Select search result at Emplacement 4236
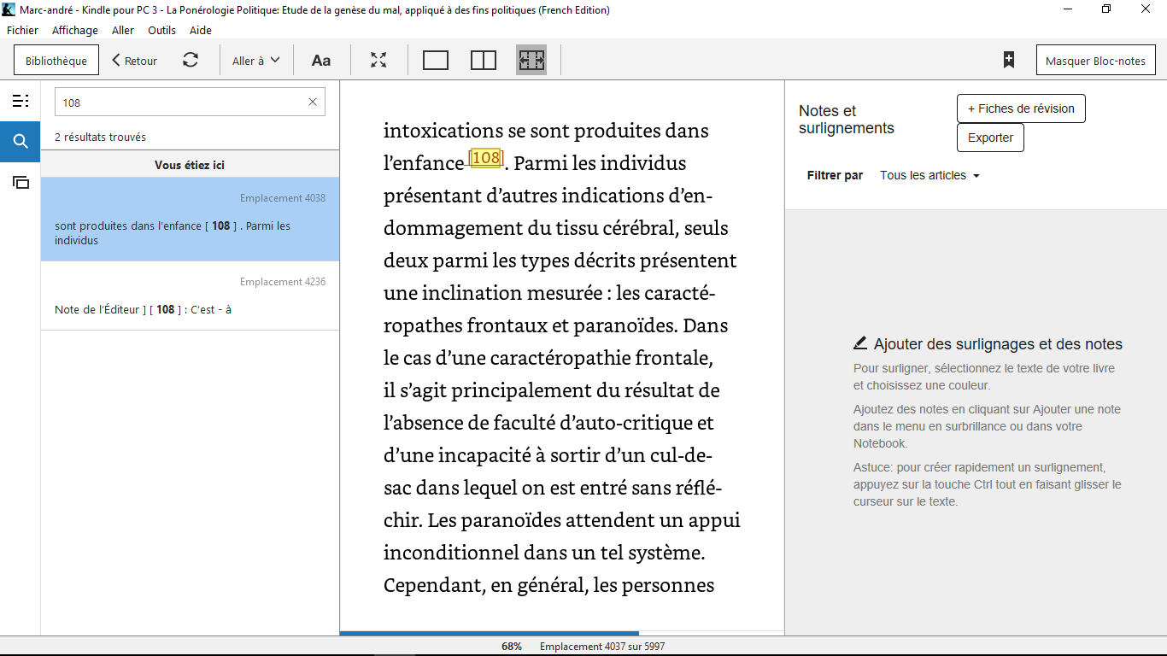Image resolution: width=1167 pixels, height=656 pixels. coord(190,296)
